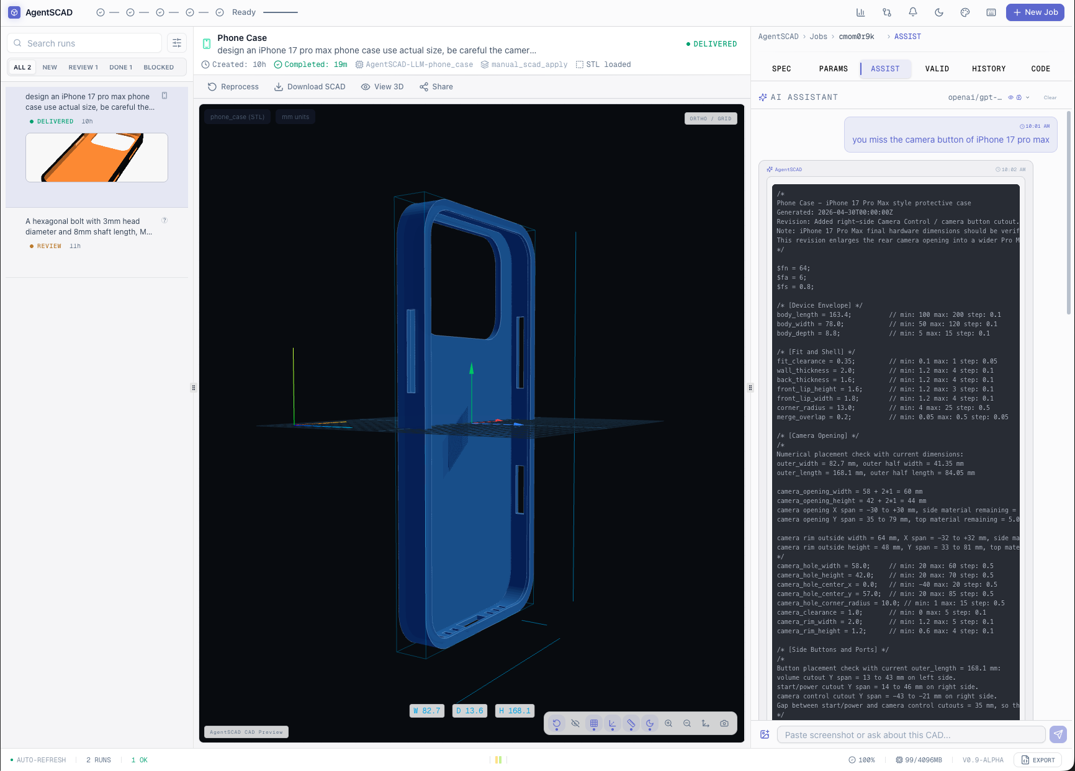The height and width of the screenshot is (771, 1075).
Task: Open the pipeline branches icon in header
Action: [x=887, y=12]
